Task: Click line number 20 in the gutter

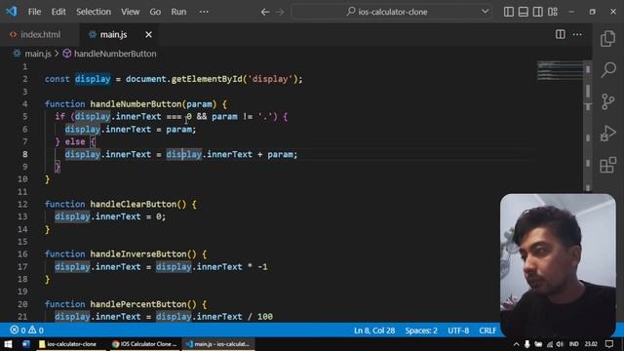Action: click(x=22, y=304)
